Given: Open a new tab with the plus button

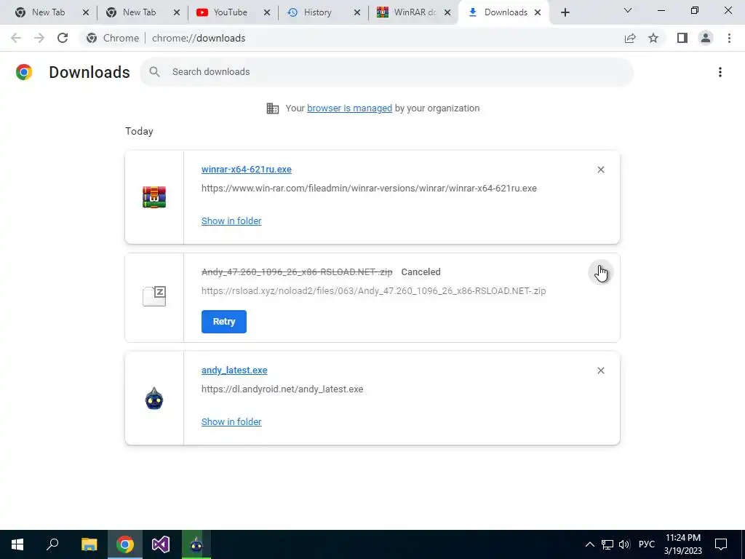Looking at the screenshot, I should pyautogui.click(x=565, y=12).
